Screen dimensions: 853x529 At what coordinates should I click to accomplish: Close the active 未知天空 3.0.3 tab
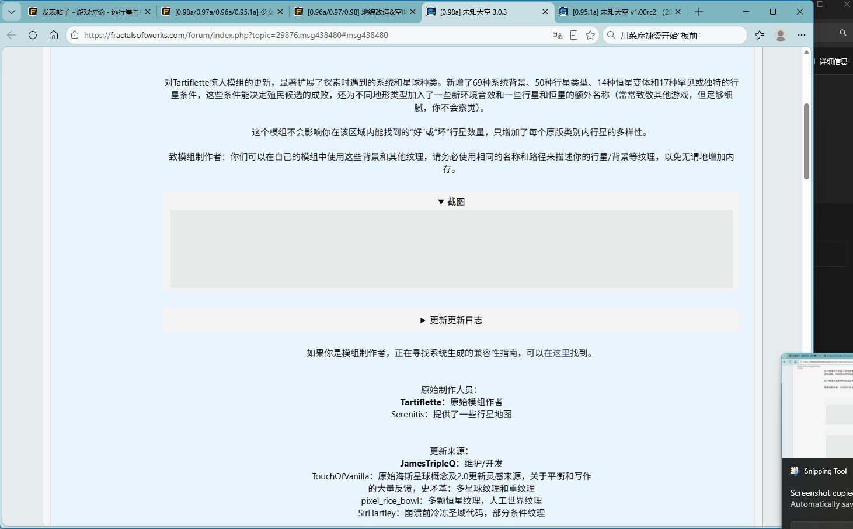[x=545, y=12]
